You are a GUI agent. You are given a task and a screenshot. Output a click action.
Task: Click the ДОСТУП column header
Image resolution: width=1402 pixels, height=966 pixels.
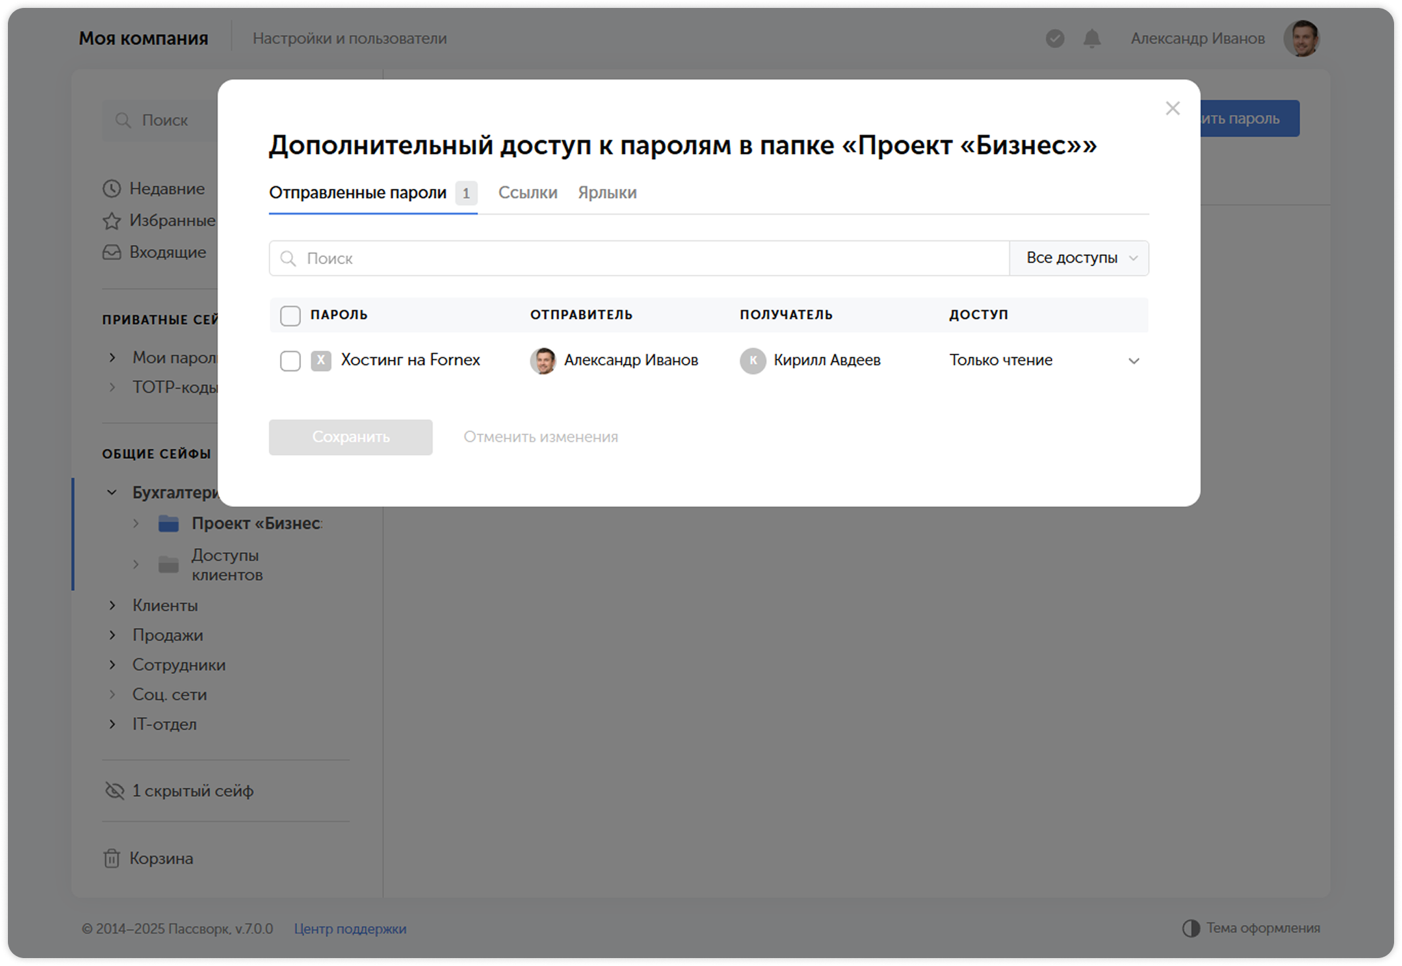(x=979, y=315)
